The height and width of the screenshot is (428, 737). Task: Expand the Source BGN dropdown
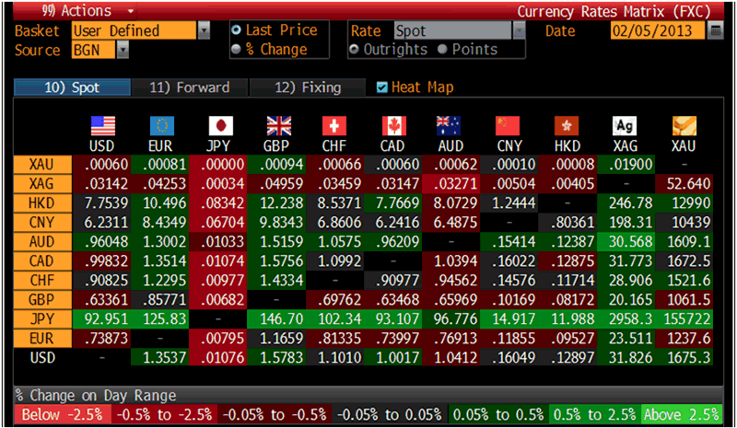point(123,50)
